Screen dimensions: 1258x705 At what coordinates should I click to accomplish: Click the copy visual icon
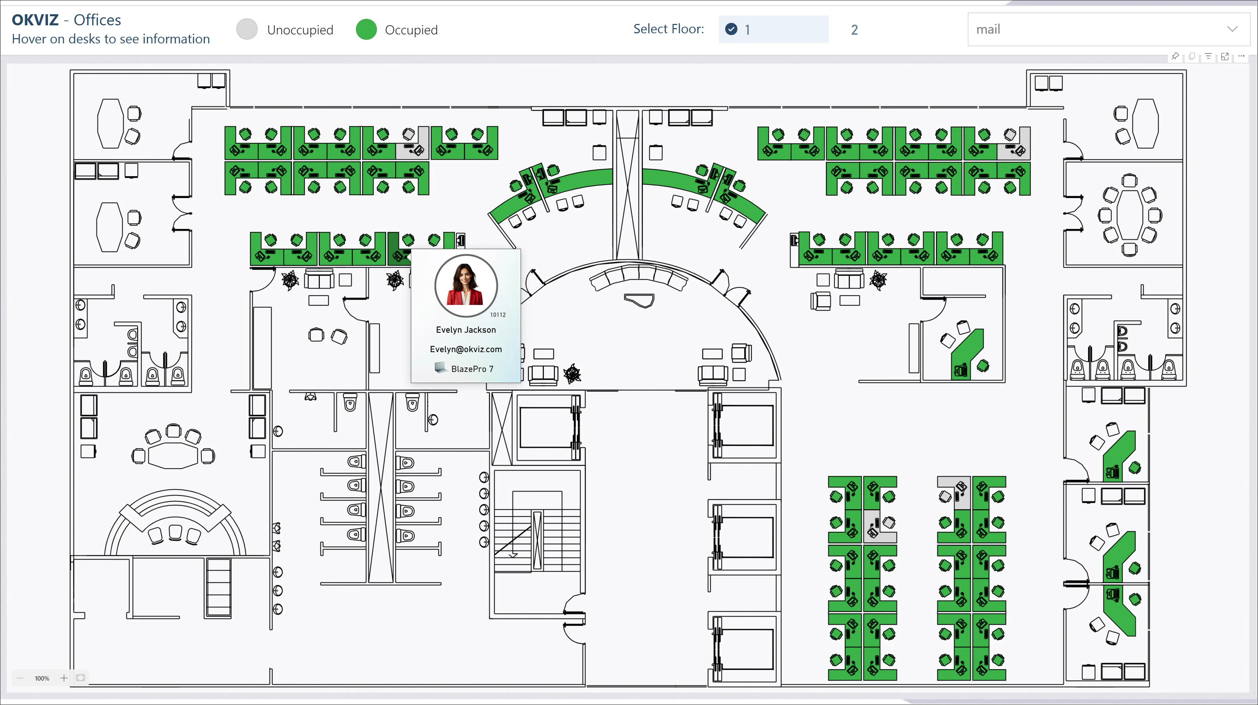1192,56
